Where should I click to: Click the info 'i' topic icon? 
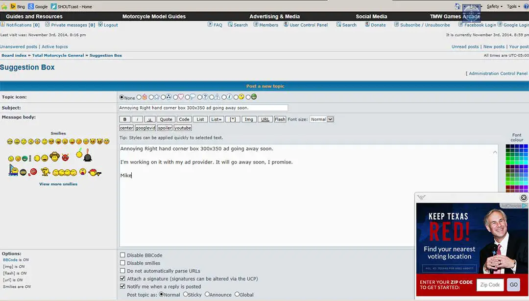click(229, 97)
